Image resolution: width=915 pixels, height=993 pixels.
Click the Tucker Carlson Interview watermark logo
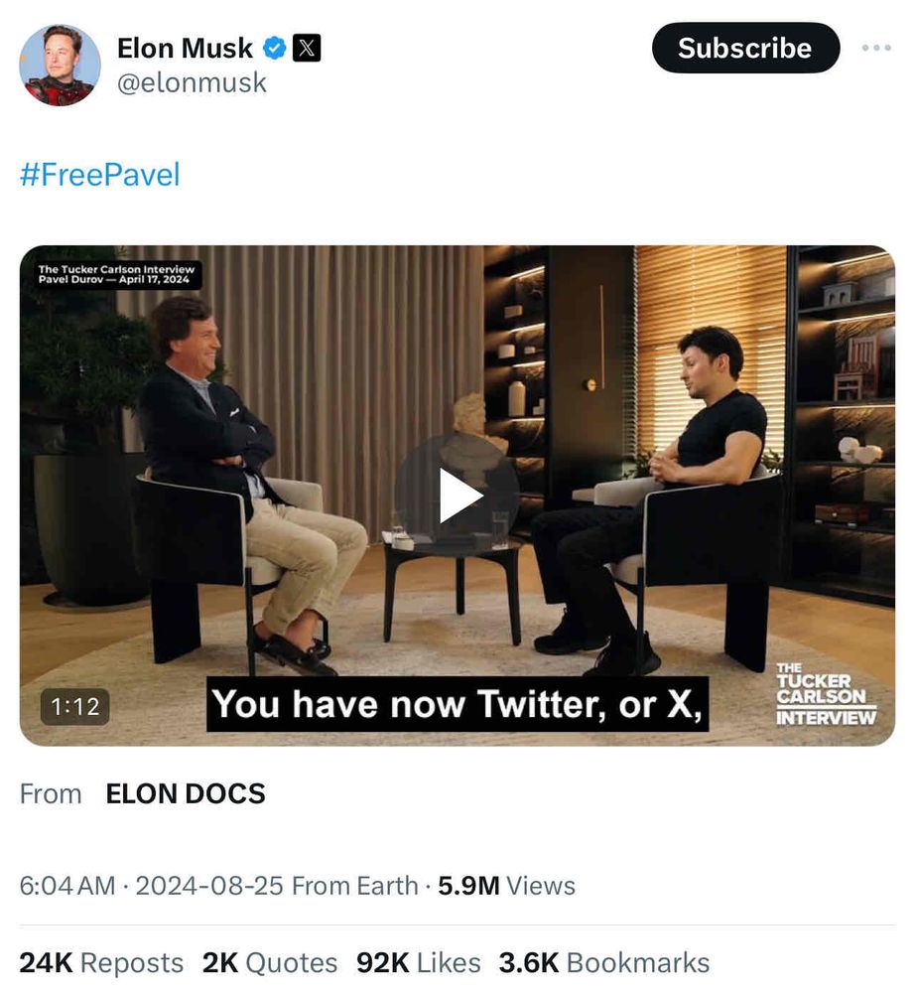(826, 694)
